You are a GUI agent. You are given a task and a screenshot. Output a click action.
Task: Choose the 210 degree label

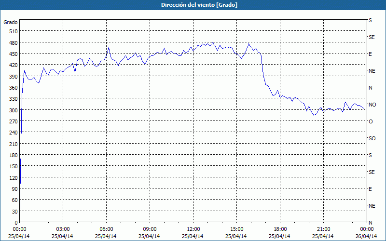tap(14, 144)
